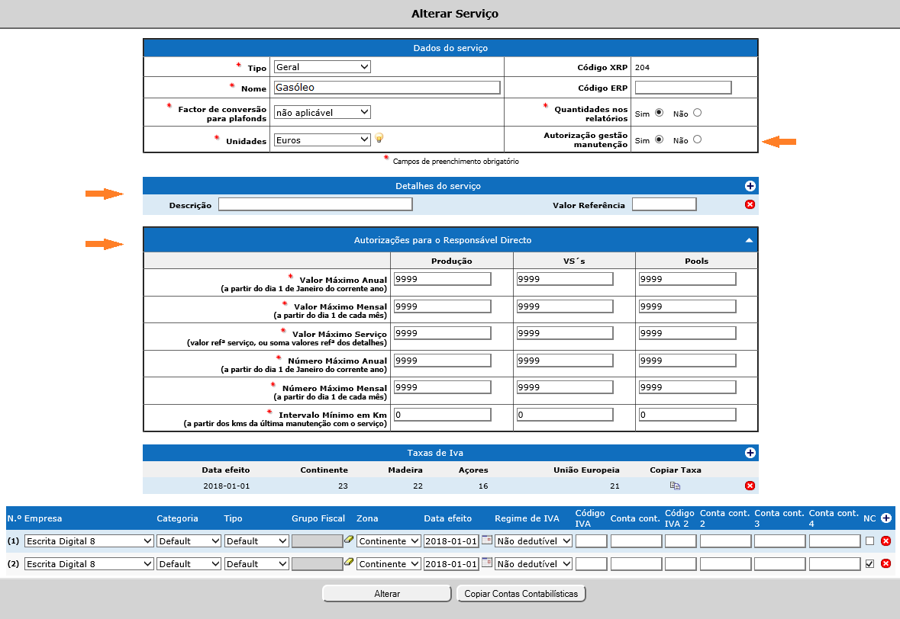Remove the 2018-01-01 IVA tax row
900x619 pixels.
(x=750, y=486)
